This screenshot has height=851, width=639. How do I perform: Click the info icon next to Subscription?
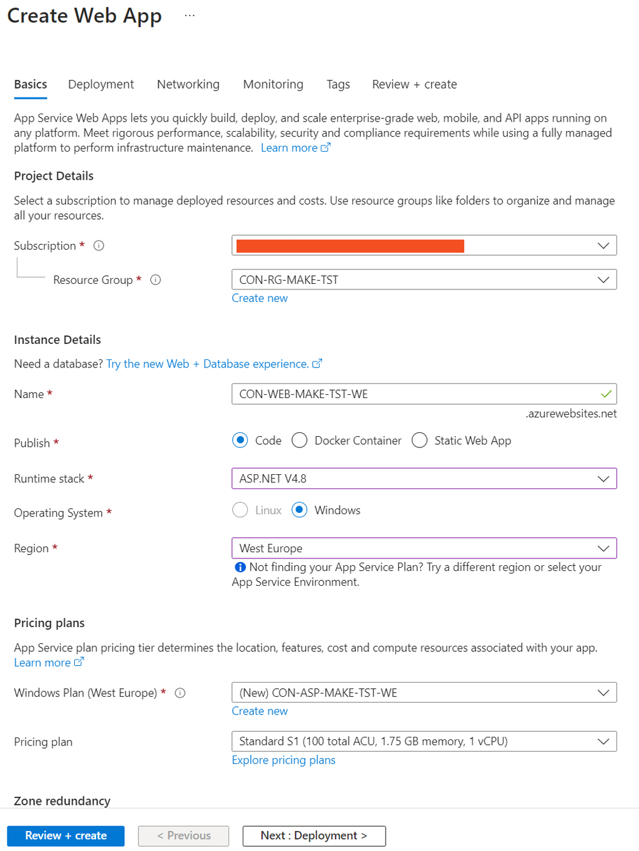(99, 246)
